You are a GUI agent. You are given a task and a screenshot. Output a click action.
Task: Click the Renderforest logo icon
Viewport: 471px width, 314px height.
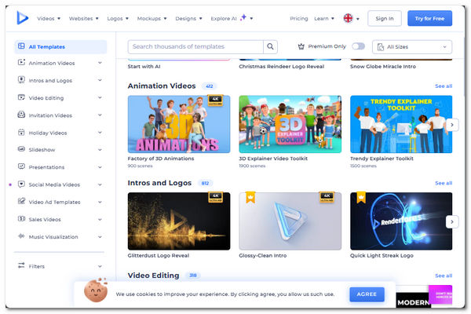click(21, 17)
